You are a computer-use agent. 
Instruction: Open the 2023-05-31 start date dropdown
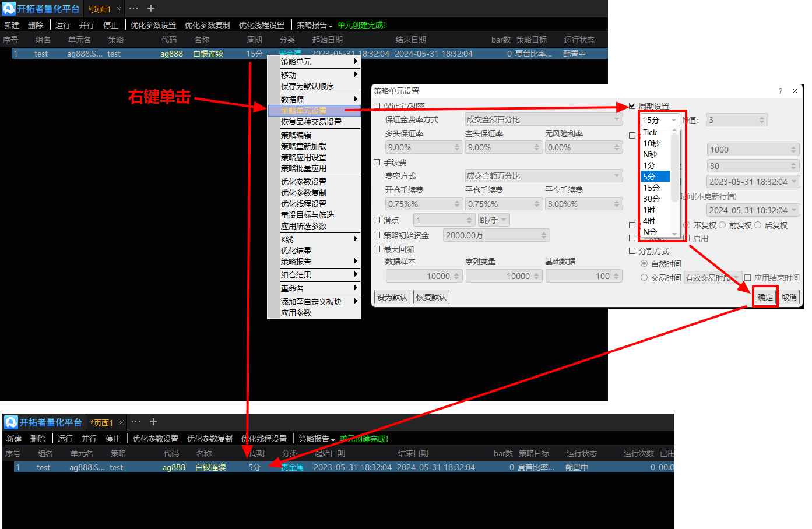click(753, 182)
